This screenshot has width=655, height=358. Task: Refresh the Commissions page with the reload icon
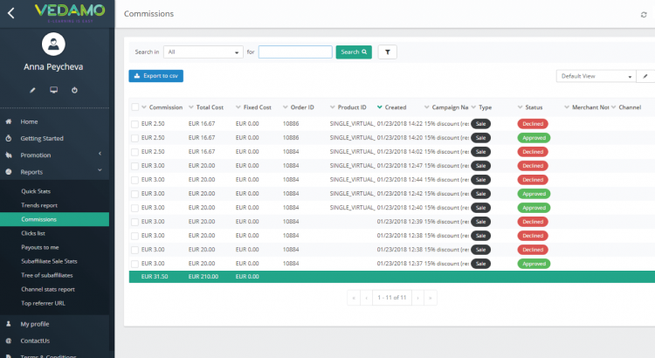coord(644,15)
